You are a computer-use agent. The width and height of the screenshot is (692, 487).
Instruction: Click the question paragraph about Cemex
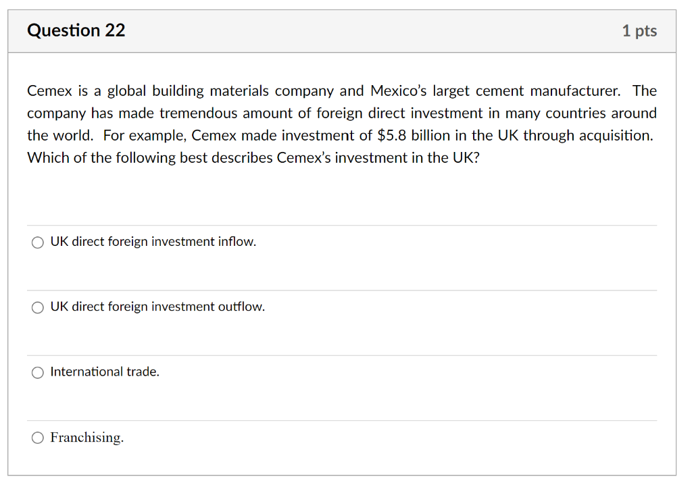coord(341,124)
